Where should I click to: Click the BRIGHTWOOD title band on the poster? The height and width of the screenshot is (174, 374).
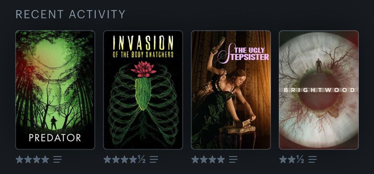(x=319, y=90)
